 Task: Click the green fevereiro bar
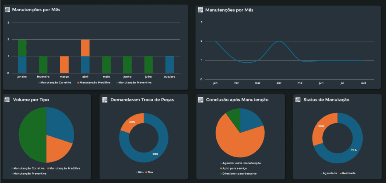point(43,65)
